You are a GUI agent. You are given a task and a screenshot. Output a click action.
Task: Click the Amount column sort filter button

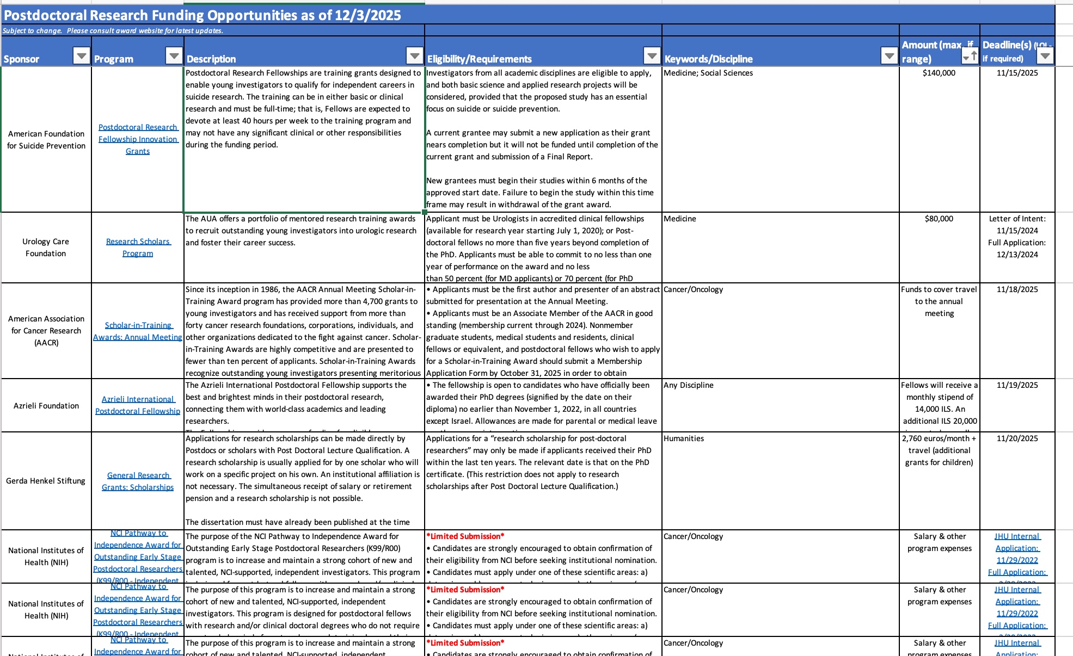970,55
